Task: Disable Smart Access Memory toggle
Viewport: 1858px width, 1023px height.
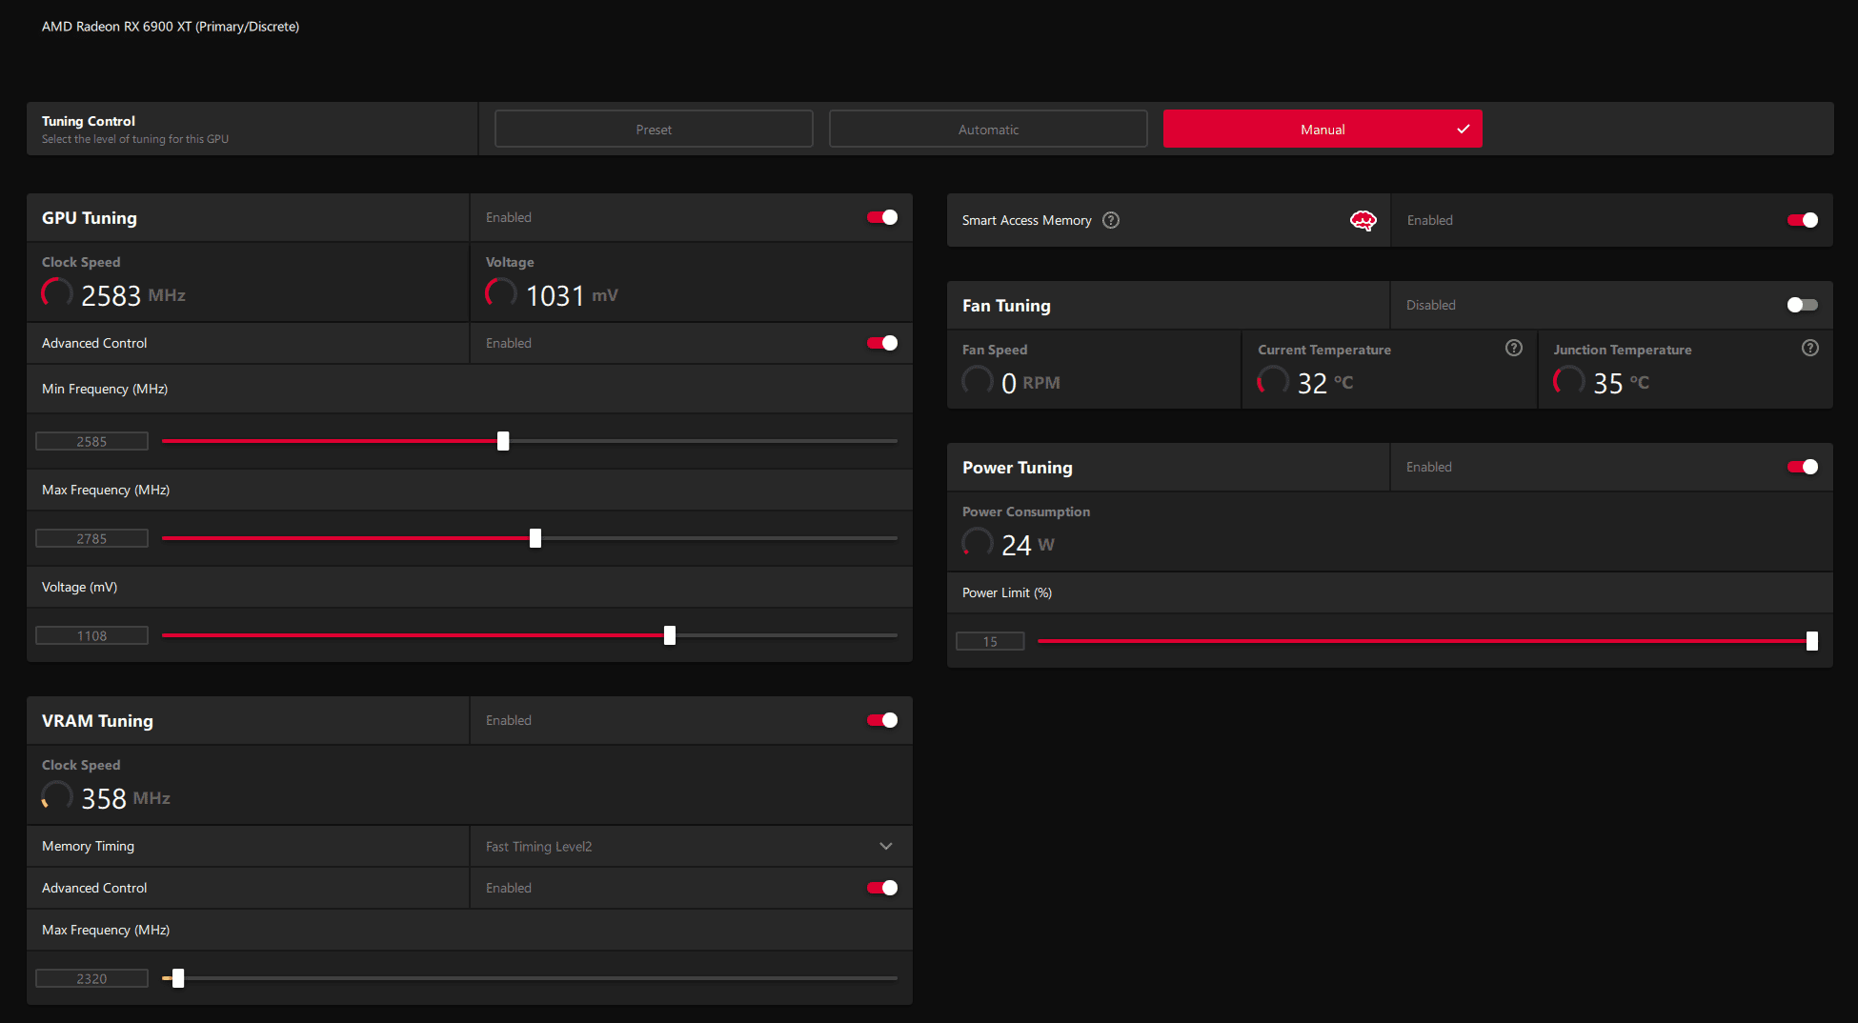Action: pyautogui.click(x=1803, y=220)
